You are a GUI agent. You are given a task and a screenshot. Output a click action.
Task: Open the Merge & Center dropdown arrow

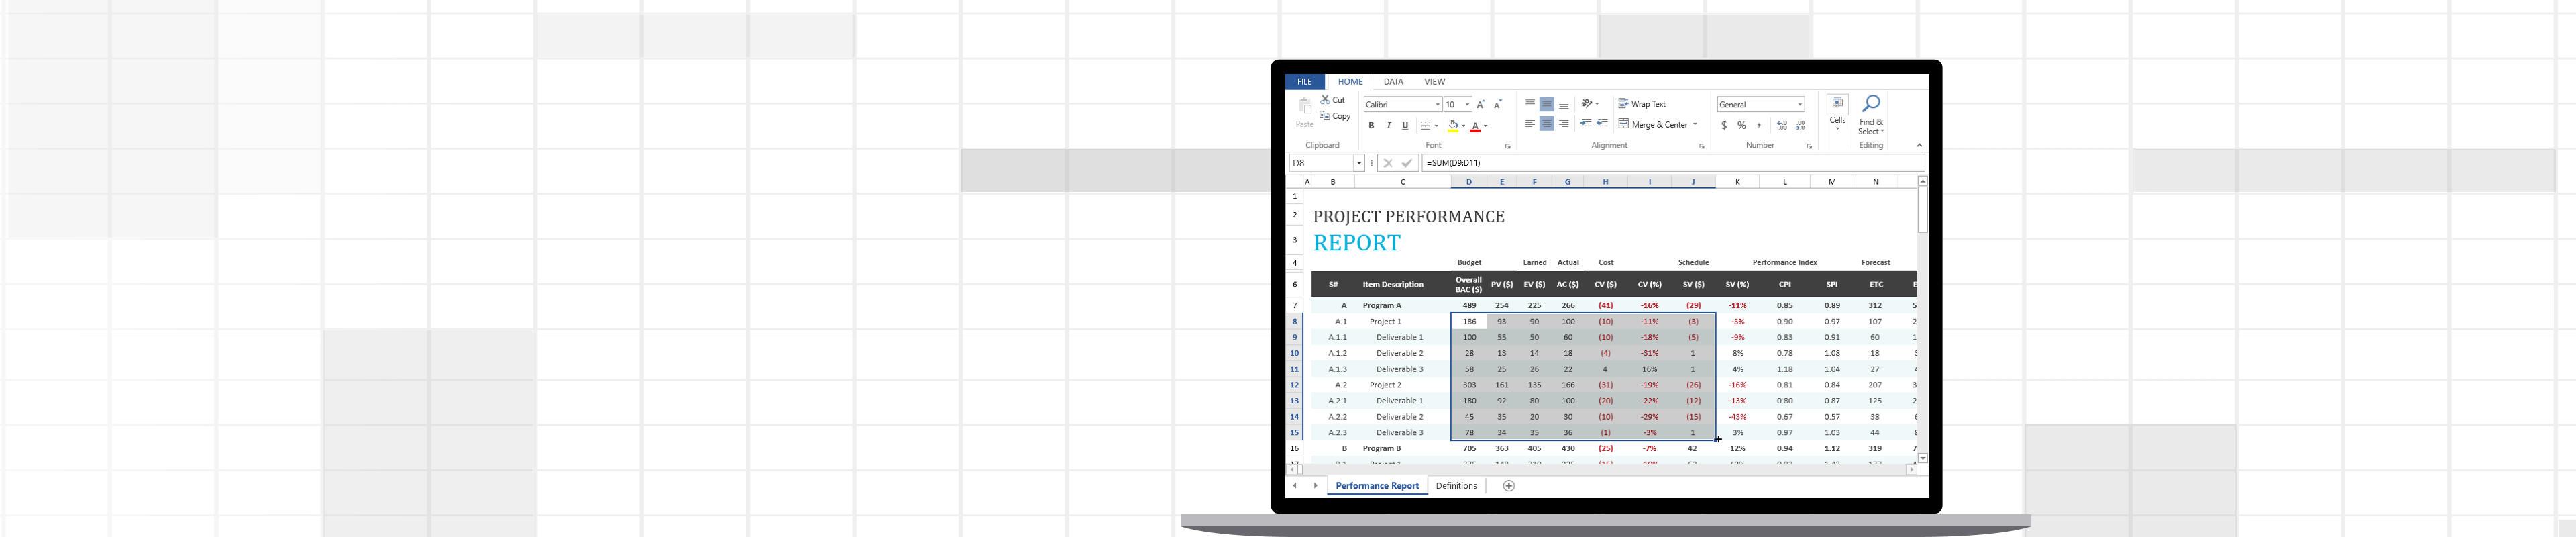[1697, 125]
